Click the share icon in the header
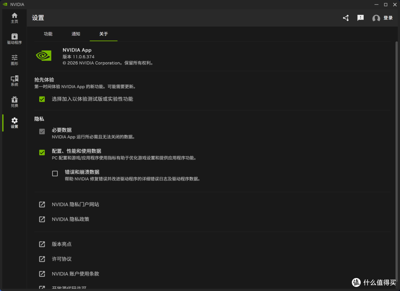This screenshot has height=291, width=400. coord(346,18)
